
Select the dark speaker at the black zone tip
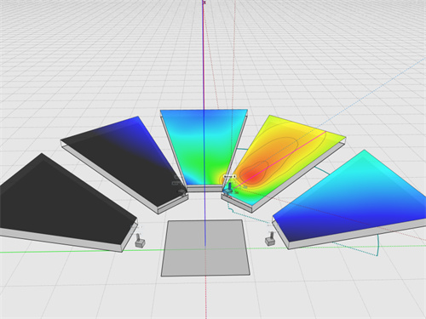pyautogui.click(x=181, y=192)
